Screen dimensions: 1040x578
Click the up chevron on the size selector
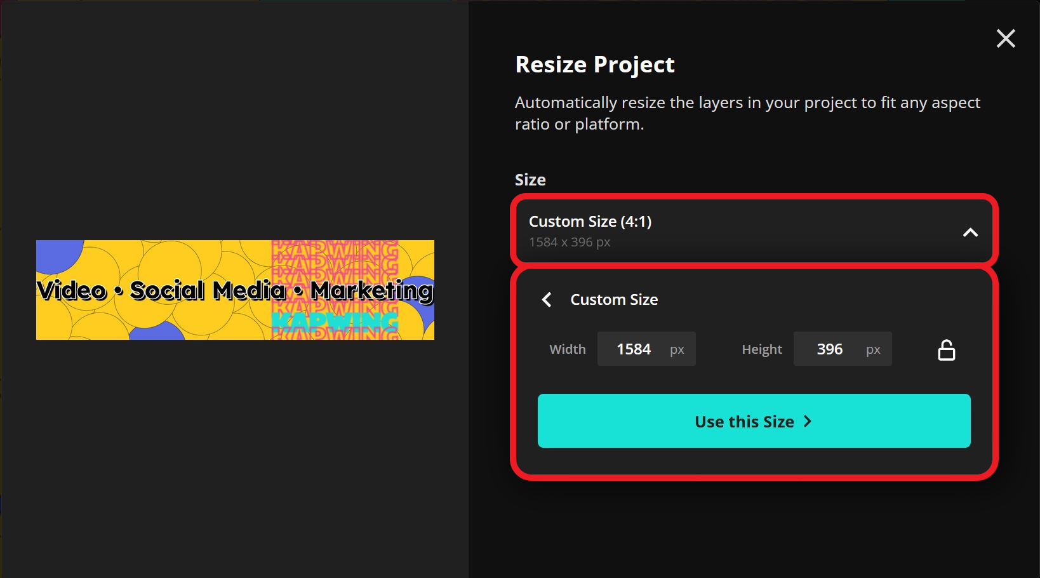970,232
